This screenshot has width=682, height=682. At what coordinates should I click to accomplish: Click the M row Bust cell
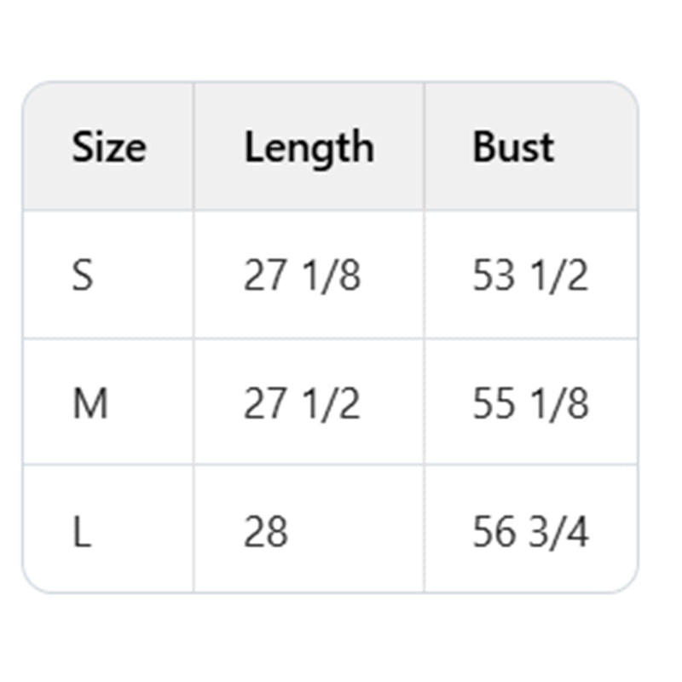530,403
